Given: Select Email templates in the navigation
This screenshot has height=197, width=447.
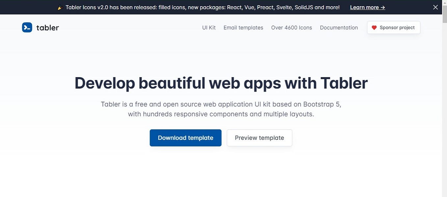Looking at the screenshot, I should tap(243, 28).
